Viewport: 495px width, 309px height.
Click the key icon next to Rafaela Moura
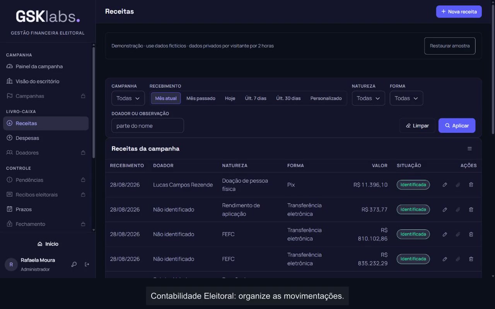[74, 264]
